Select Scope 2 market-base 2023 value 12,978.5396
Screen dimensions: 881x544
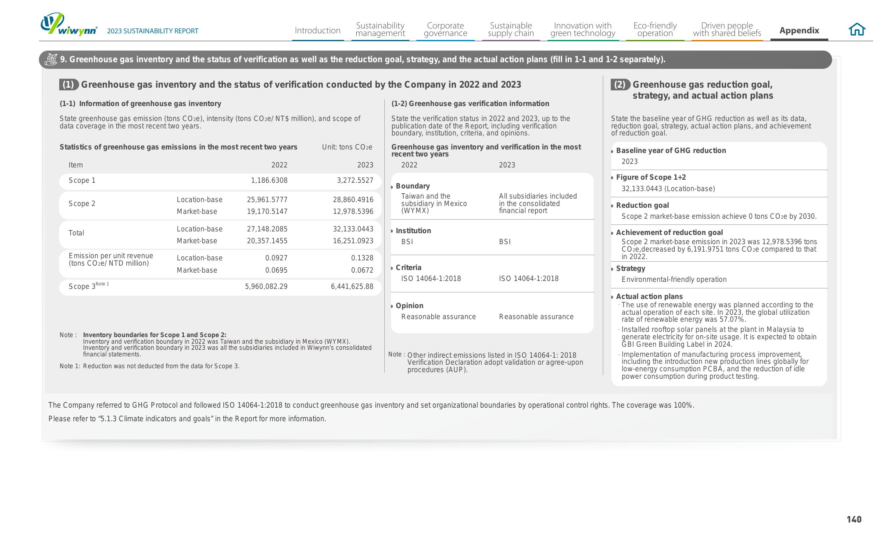click(353, 211)
